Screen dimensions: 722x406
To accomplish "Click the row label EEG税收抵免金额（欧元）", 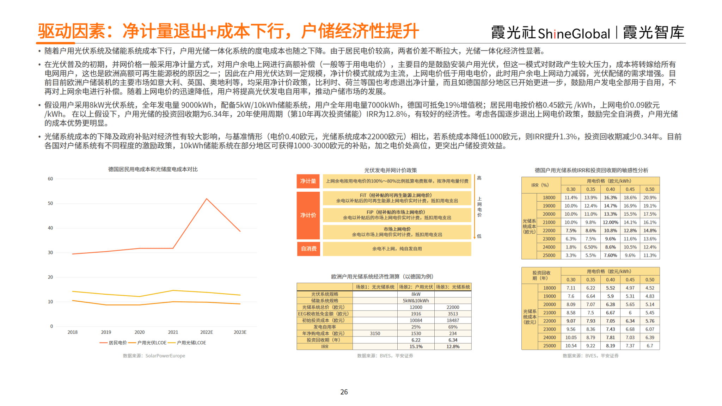I will coord(325,314).
